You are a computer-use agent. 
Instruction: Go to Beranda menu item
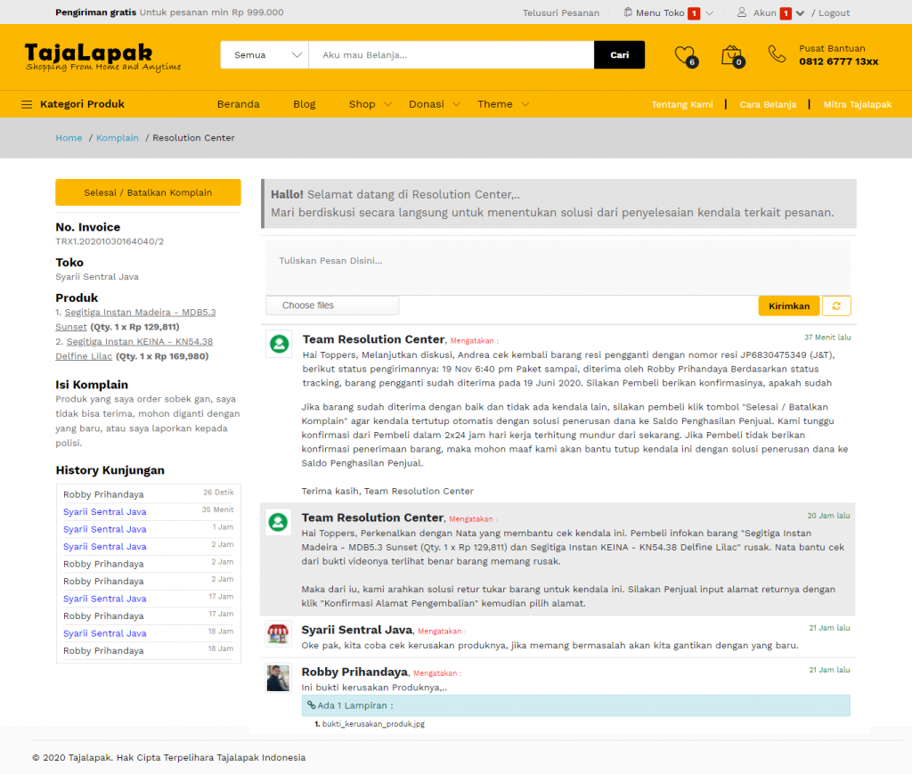(x=239, y=104)
